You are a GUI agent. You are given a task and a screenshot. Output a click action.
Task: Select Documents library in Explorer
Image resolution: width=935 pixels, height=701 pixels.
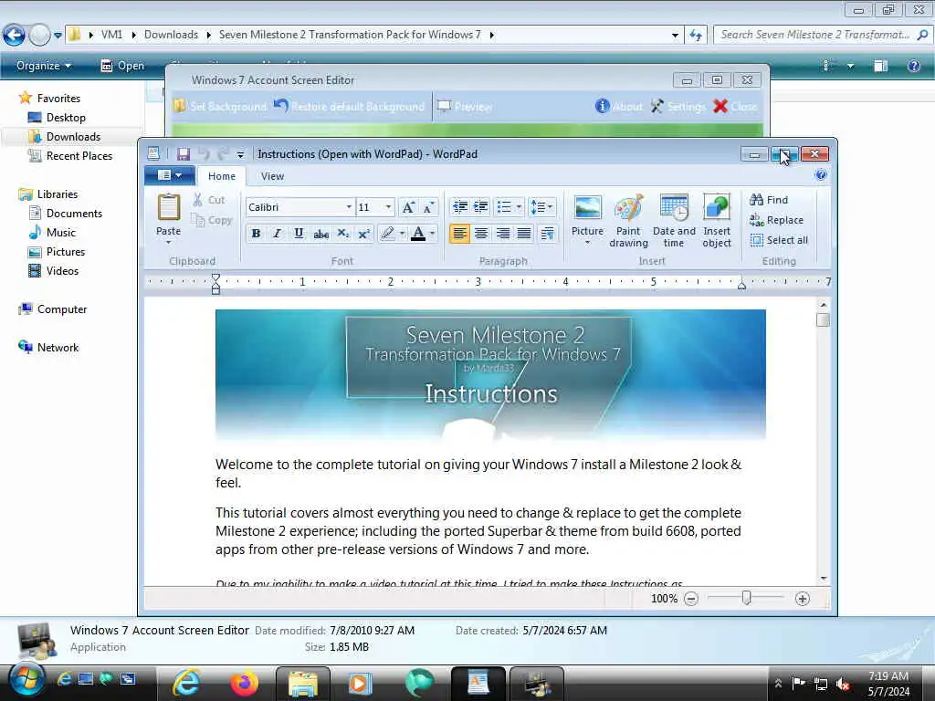(74, 214)
